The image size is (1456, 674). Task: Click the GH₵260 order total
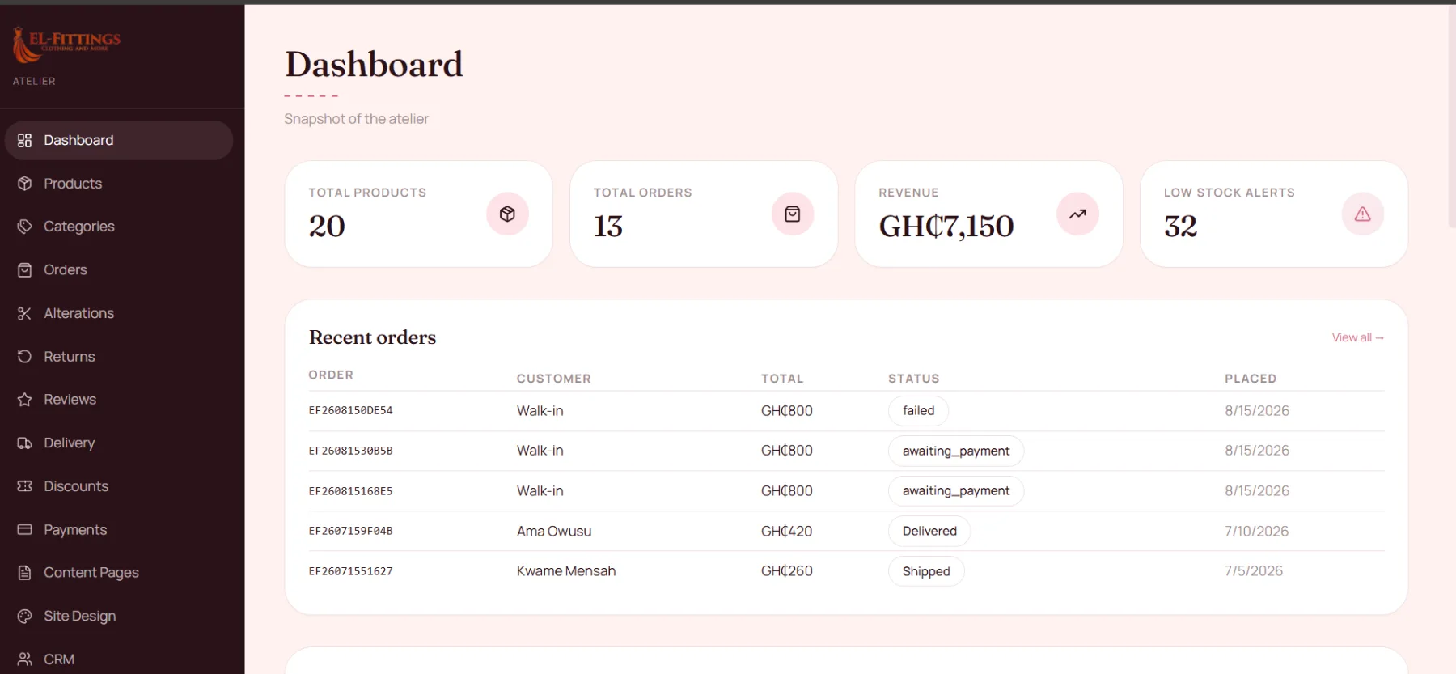786,571
